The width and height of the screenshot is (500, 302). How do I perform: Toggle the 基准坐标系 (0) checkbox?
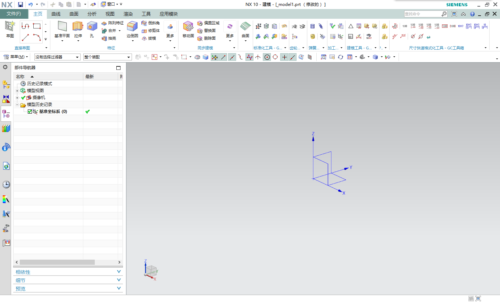[30, 112]
